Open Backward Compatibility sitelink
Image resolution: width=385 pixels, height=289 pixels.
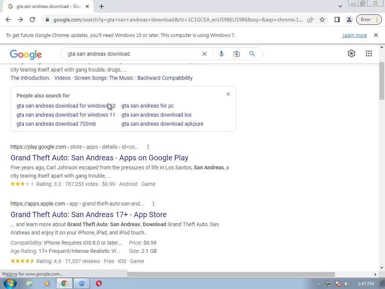[165, 78]
